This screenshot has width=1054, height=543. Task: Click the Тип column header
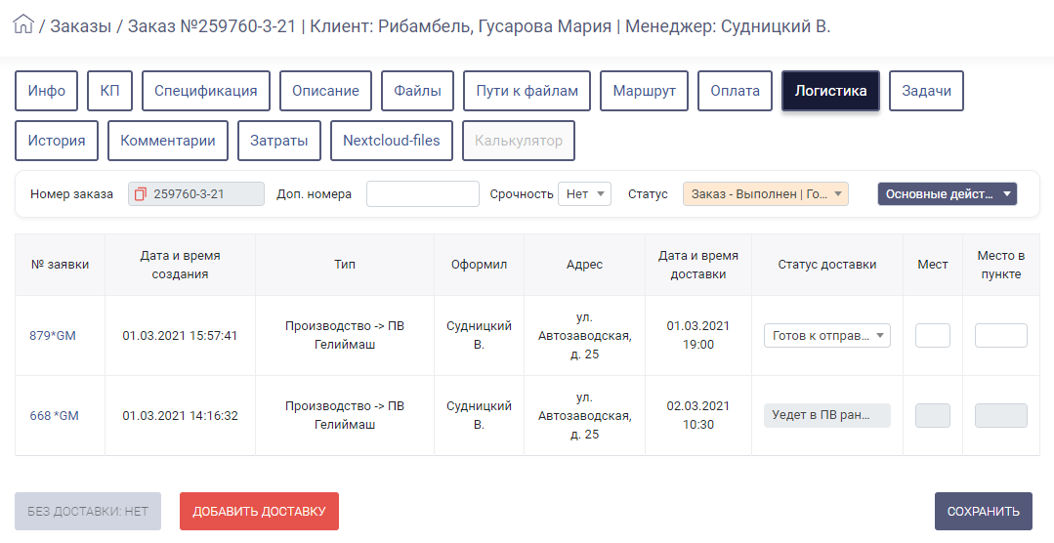(345, 265)
